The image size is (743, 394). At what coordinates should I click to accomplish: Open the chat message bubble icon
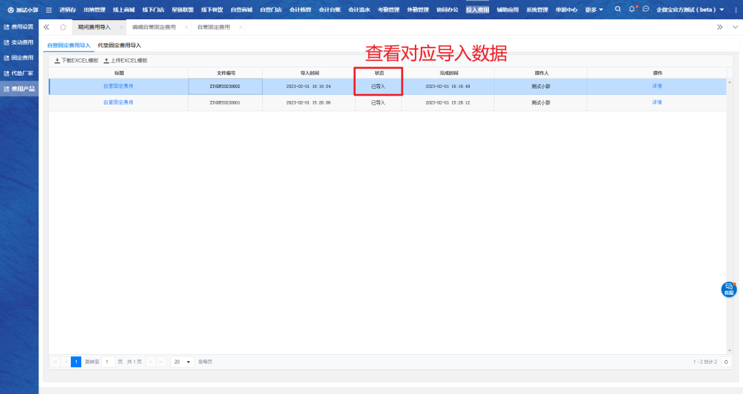[x=645, y=10]
